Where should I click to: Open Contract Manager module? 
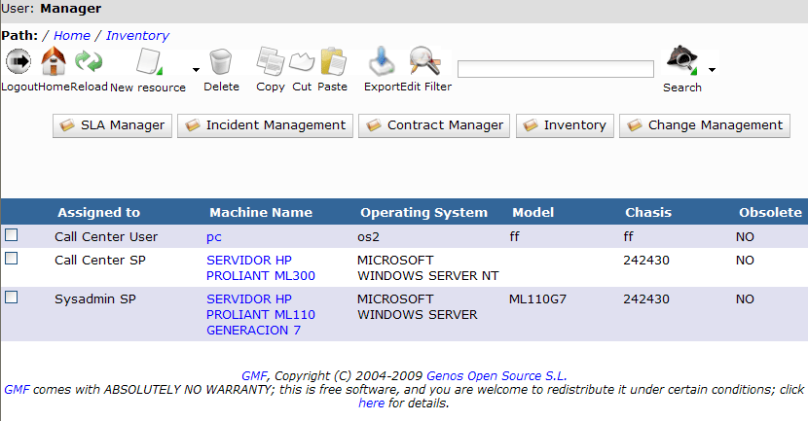point(434,125)
